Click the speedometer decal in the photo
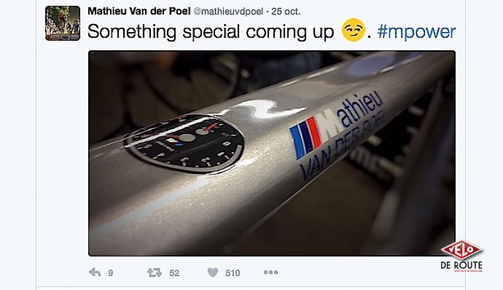This screenshot has height=290, width=503. click(184, 143)
